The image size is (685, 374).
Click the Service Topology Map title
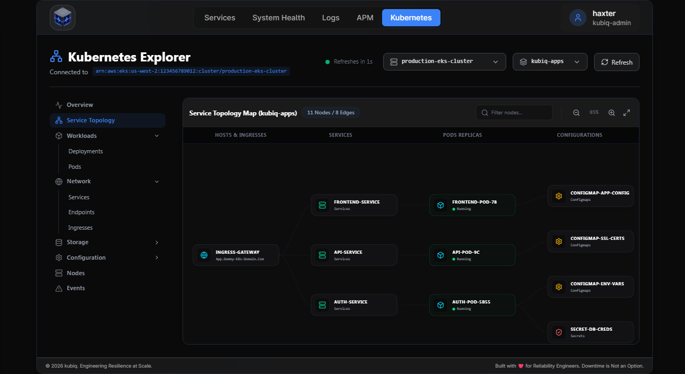pyautogui.click(x=243, y=113)
